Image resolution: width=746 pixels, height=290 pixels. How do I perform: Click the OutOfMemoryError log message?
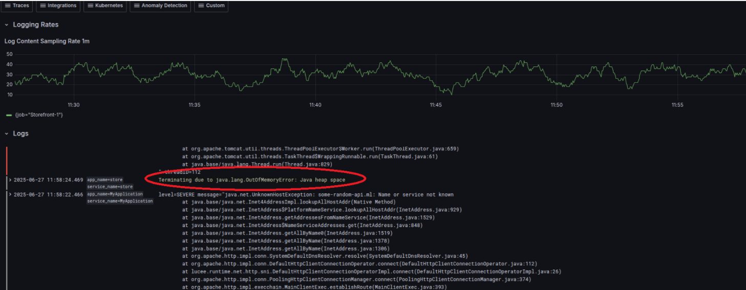(x=251, y=180)
